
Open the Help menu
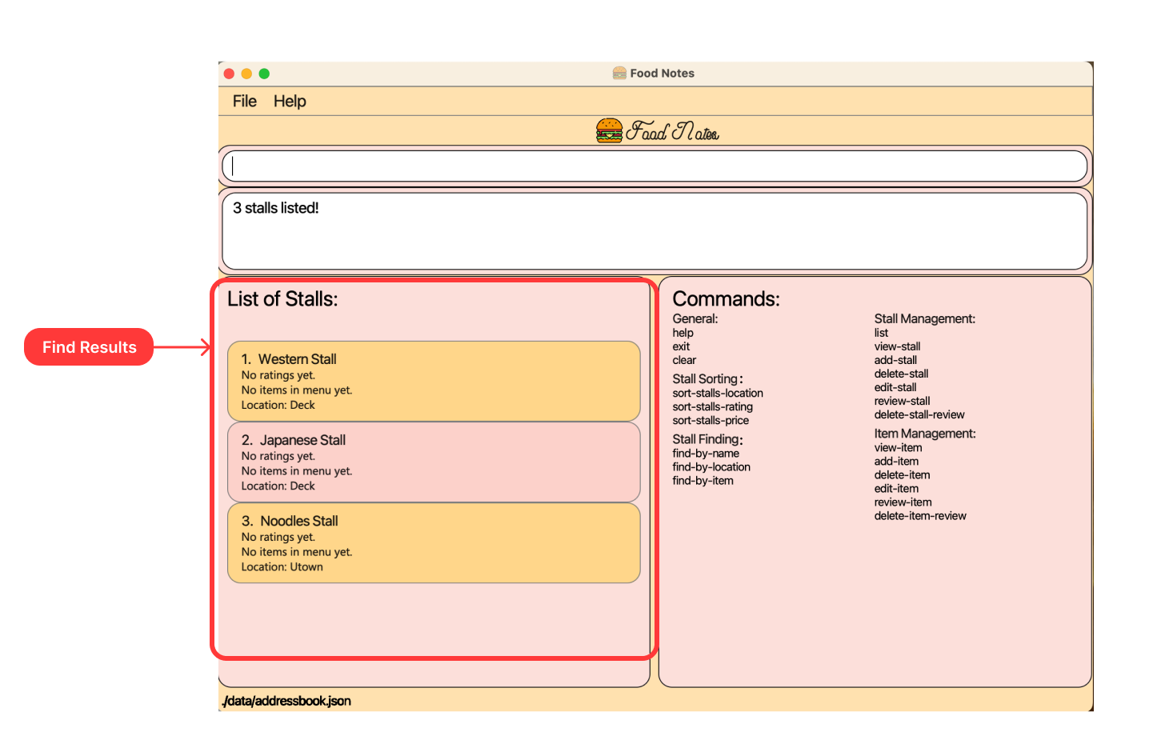[x=290, y=102]
